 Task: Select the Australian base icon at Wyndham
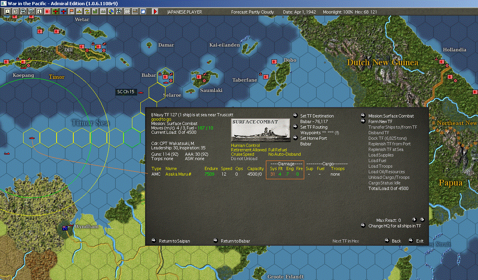65,228
